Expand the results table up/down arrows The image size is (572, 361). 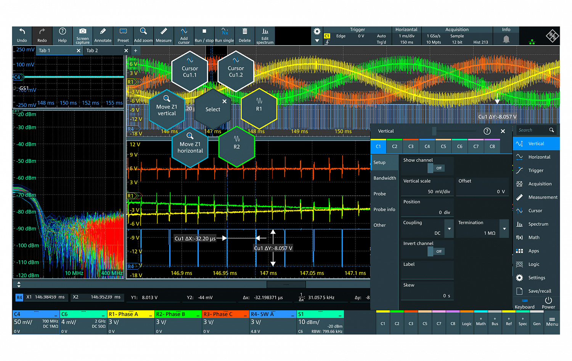[19, 284]
